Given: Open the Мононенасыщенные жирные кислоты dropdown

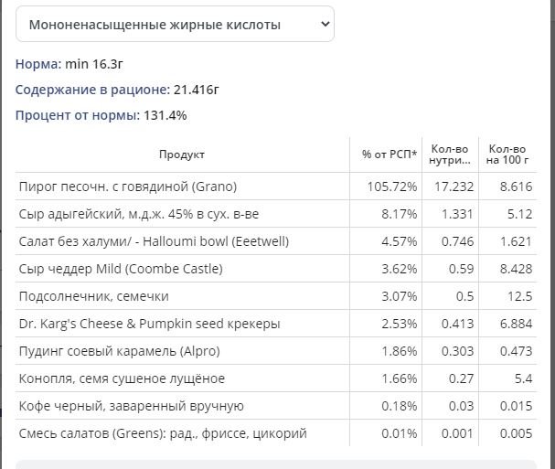Looking at the screenshot, I should coord(175,24).
